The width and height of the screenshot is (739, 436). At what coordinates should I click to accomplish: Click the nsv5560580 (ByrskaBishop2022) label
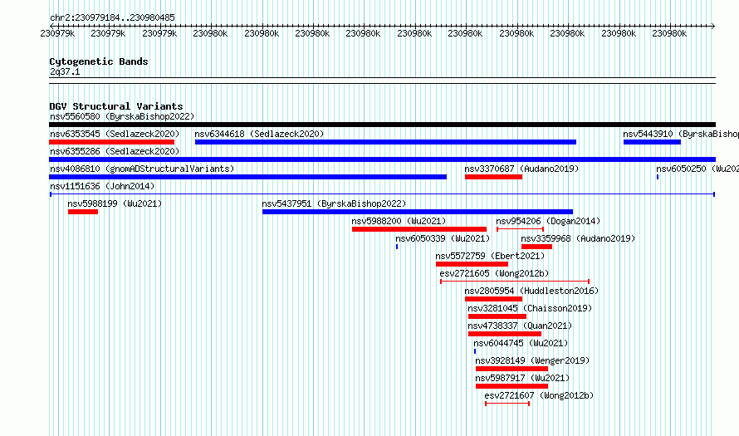pos(122,116)
